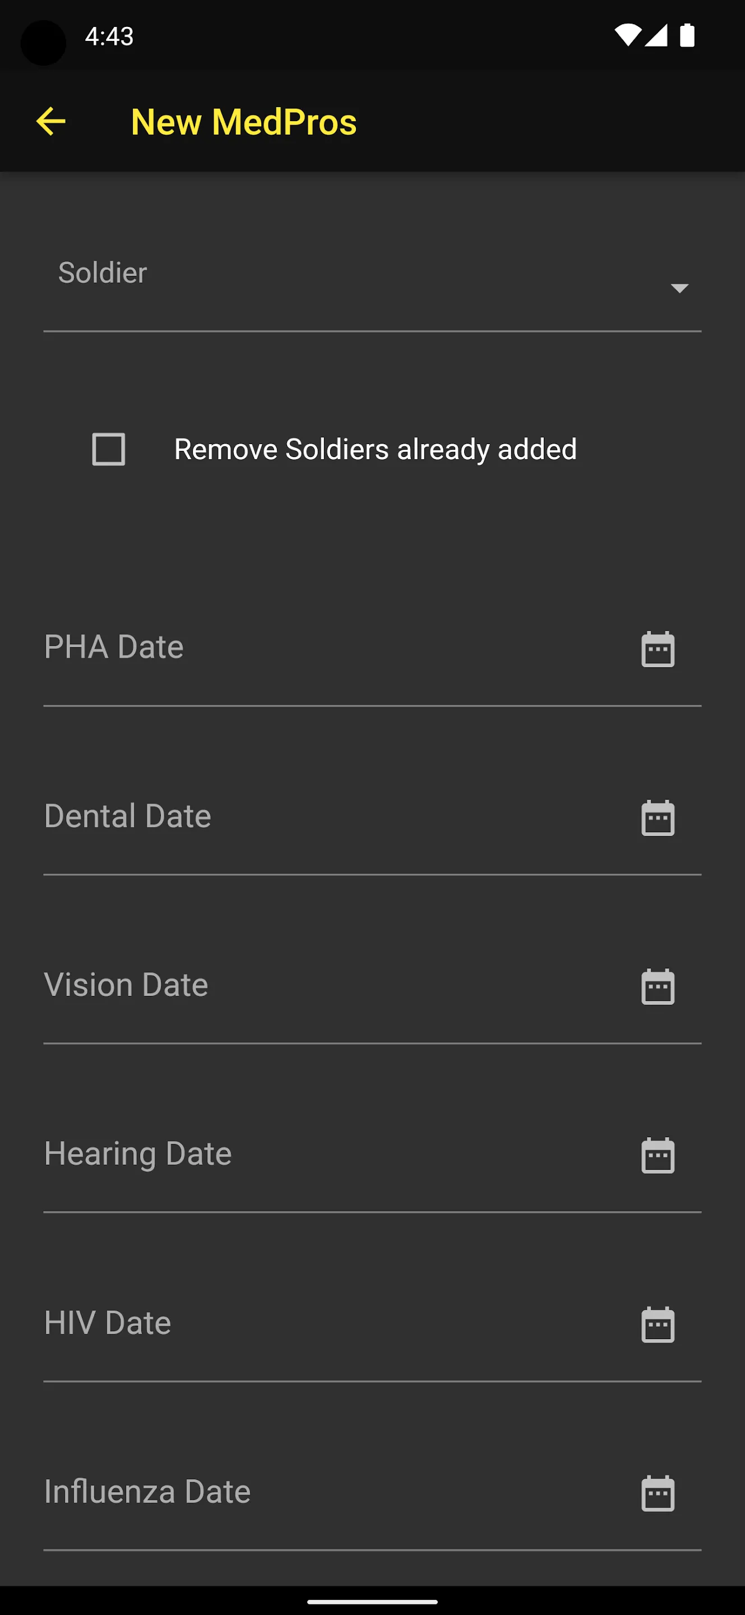Expand the Soldier dropdown arrow
Image resolution: width=745 pixels, height=1615 pixels.
pos(680,288)
